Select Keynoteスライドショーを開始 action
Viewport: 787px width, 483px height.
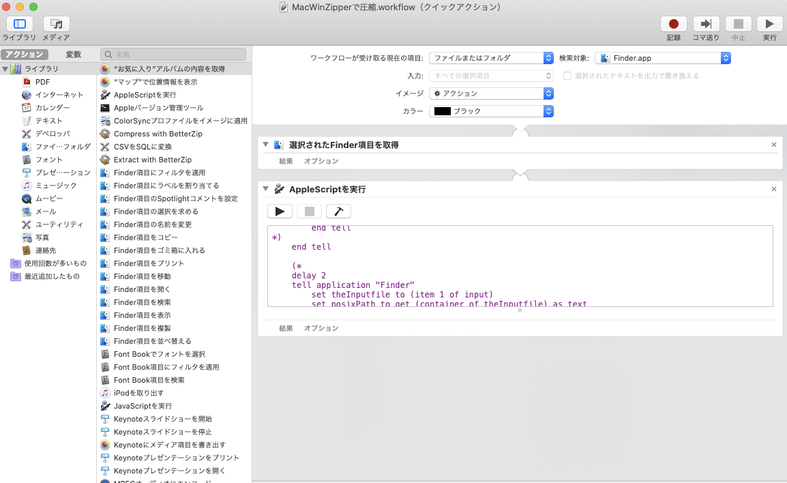162,420
